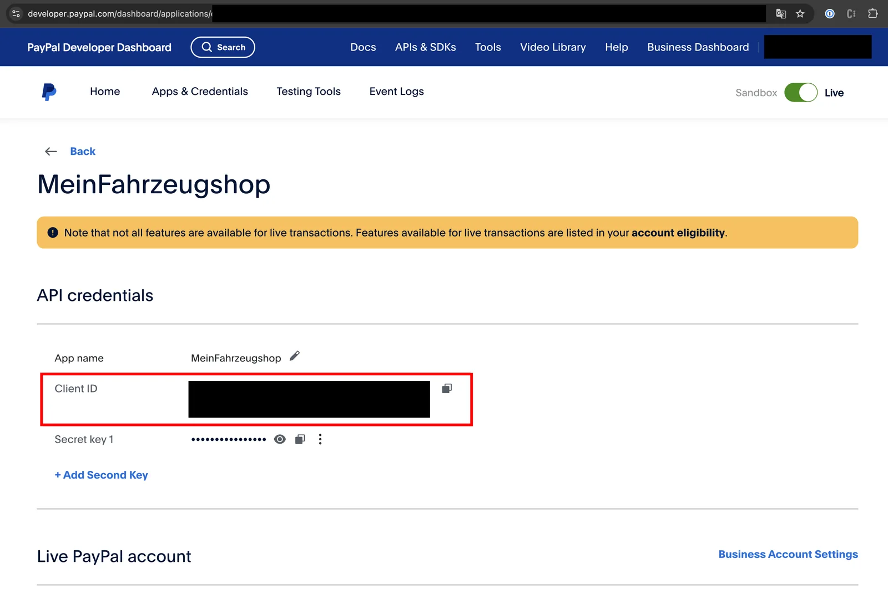Open Video Library link
The width and height of the screenshot is (888, 598).
[x=553, y=47]
